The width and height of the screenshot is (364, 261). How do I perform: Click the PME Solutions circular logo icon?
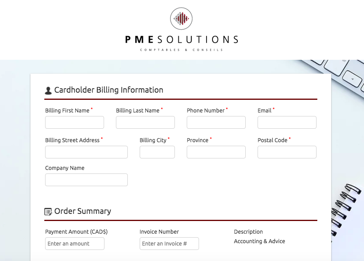coord(181,19)
